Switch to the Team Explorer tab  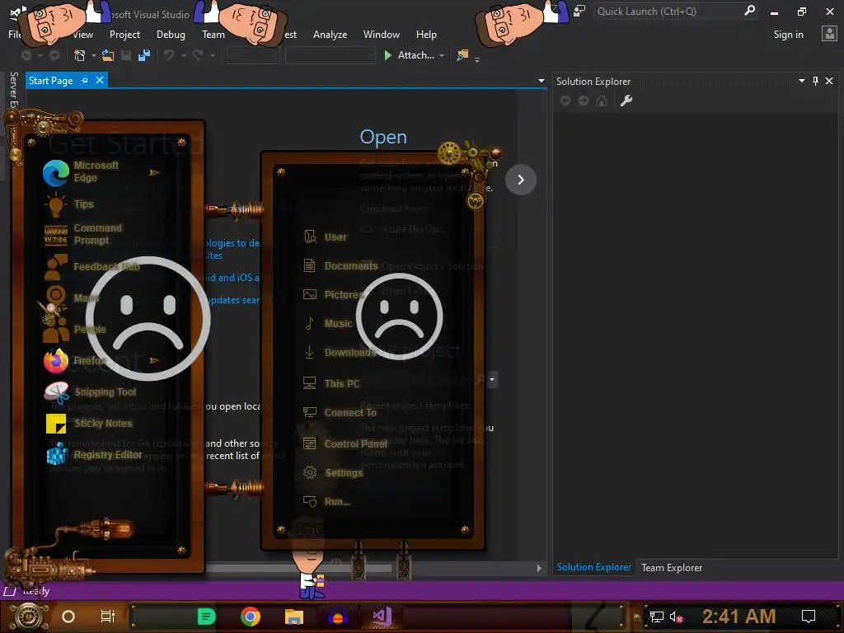[671, 567]
